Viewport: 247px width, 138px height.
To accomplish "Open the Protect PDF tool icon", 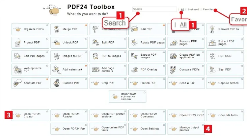I will click(18, 43).
